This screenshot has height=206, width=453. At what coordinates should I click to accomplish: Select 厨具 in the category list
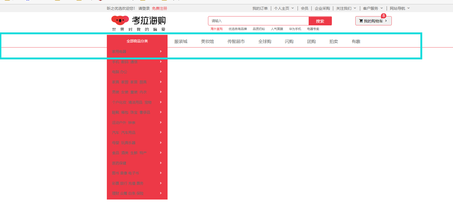click(143, 82)
